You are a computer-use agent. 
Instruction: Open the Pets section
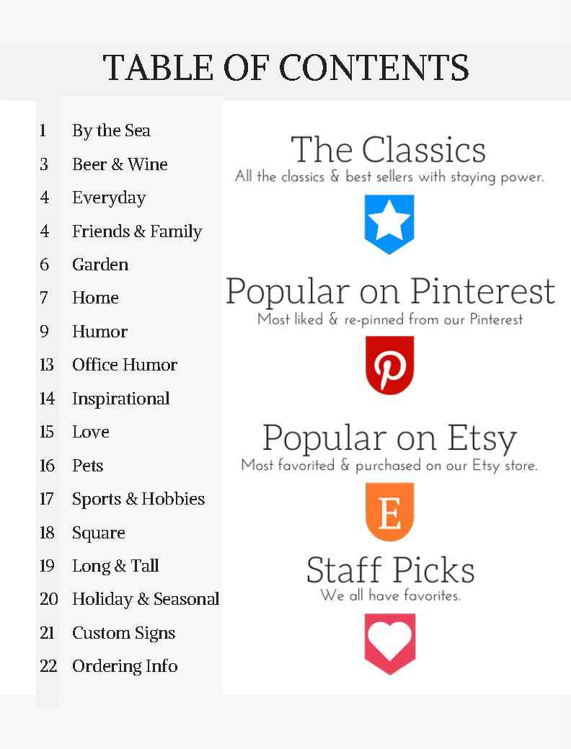[x=87, y=466]
